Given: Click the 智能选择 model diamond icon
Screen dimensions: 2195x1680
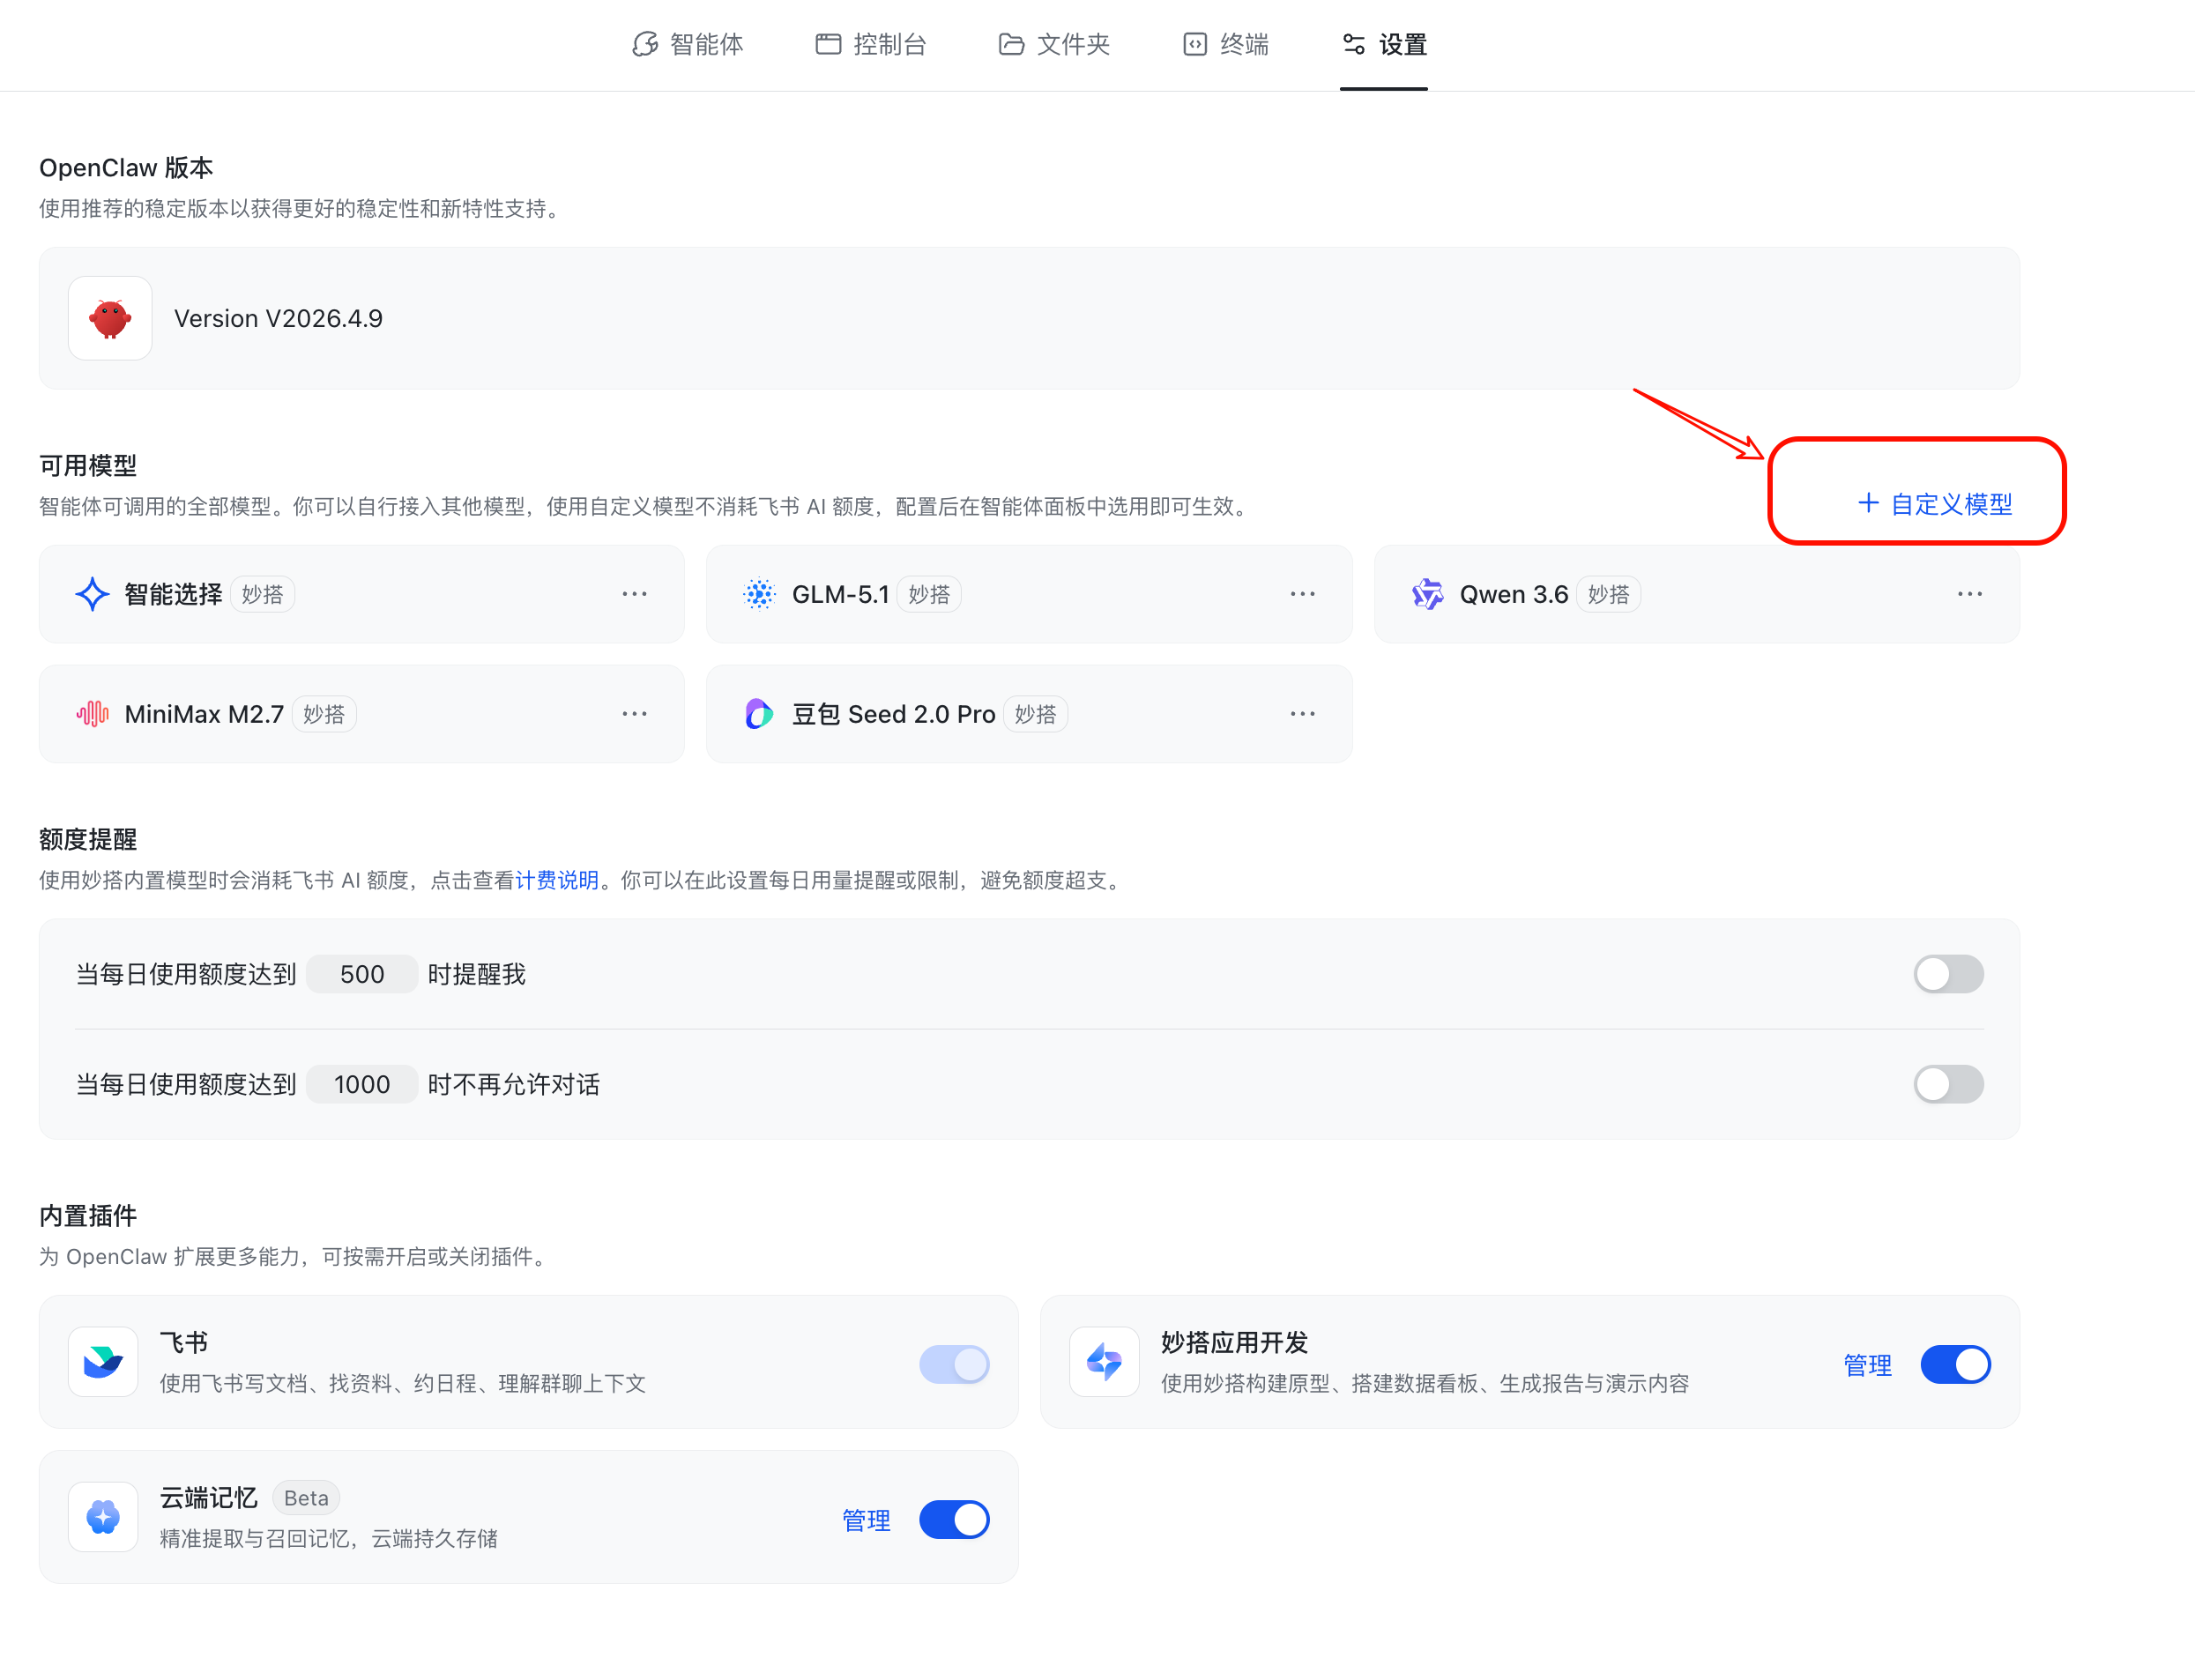Looking at the screenshot, I should pos(91,593).
